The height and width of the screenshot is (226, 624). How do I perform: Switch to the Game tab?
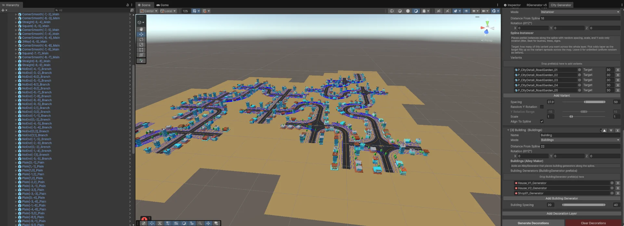point(162,5)
